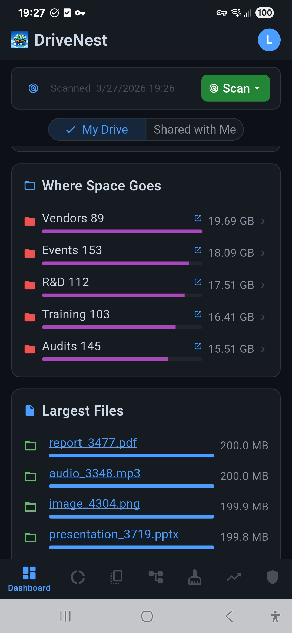Open parent folder of image_4304.png

click(31, 507)
